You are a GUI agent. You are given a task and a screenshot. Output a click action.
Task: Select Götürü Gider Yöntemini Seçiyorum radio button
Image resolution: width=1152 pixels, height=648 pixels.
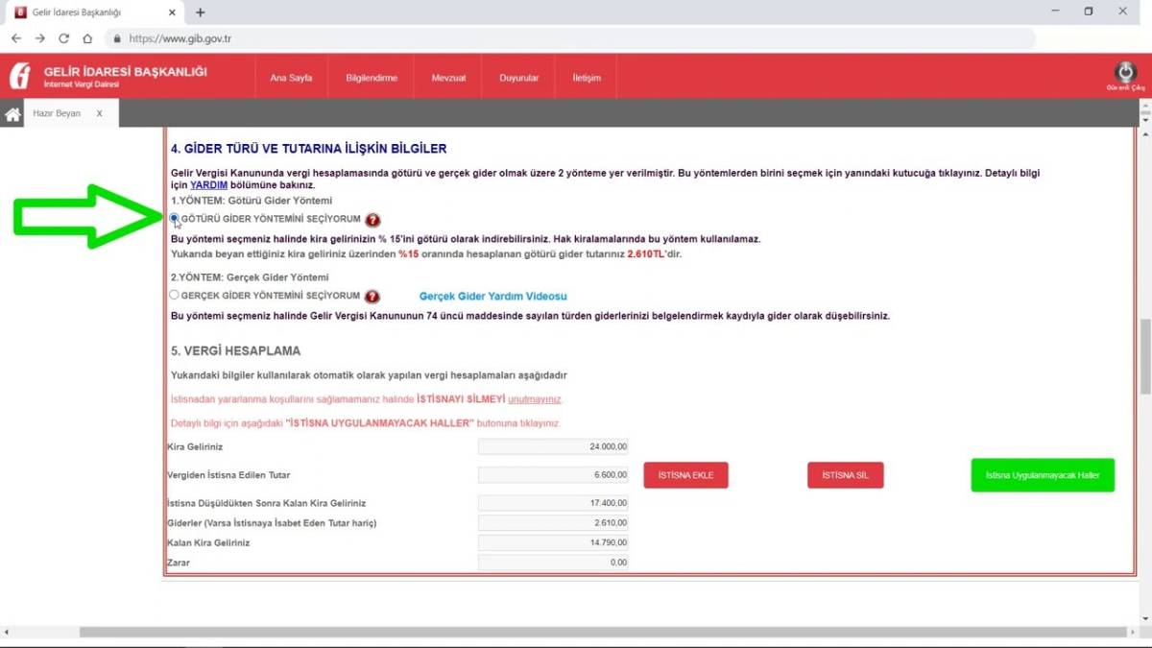coord(175,219)
